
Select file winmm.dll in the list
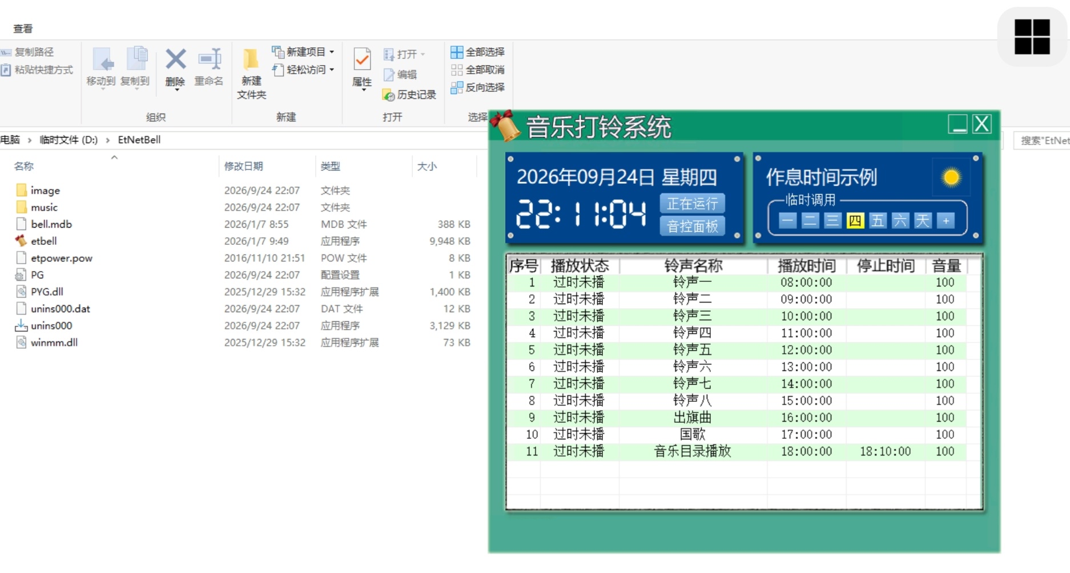(x=54, y=342)
